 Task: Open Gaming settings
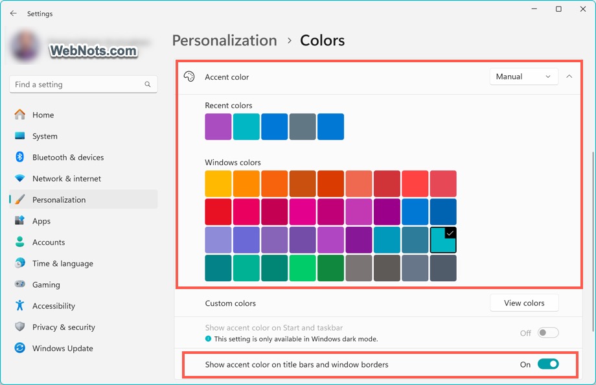84,285
